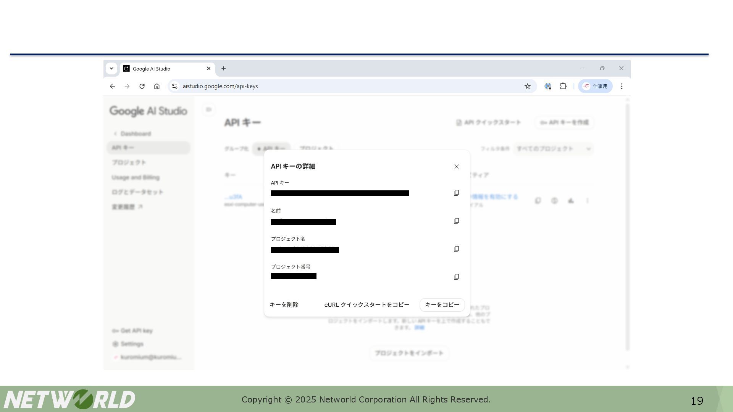Click the キーをコピー button
Viewport: 733px width, 412px height.
442,305
